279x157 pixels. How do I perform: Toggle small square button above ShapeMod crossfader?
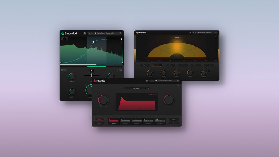[x=92, y=71]
